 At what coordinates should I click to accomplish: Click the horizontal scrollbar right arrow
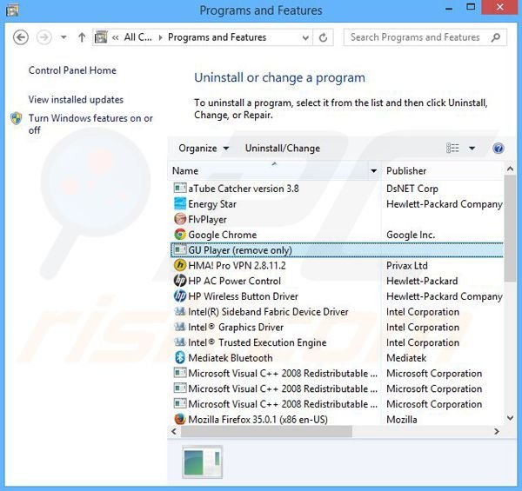497,431
